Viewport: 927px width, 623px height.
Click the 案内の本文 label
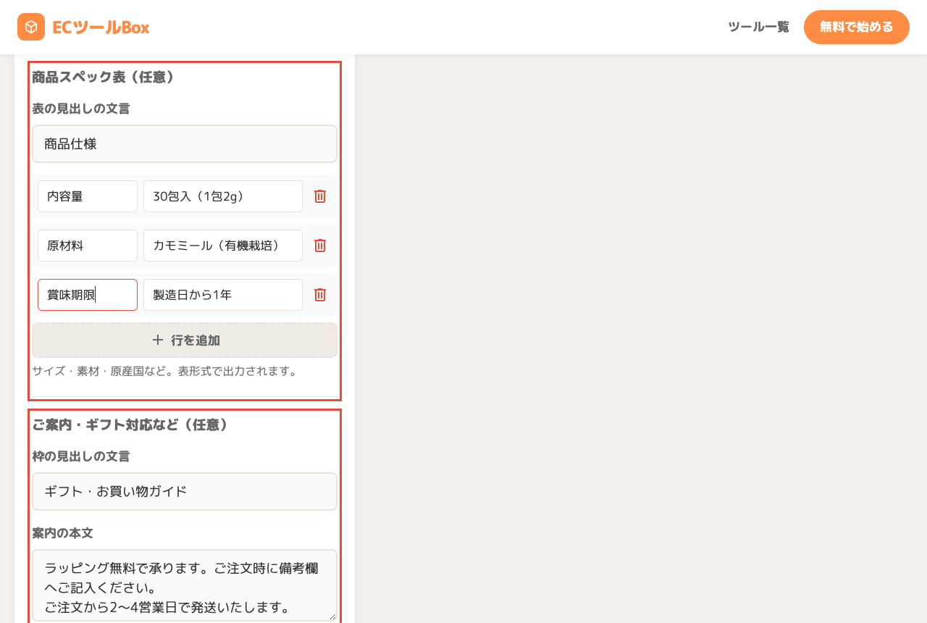click(63, 533)
